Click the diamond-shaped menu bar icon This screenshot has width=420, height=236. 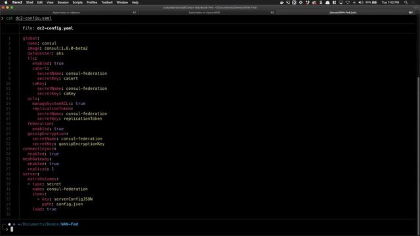coord(301,3)
